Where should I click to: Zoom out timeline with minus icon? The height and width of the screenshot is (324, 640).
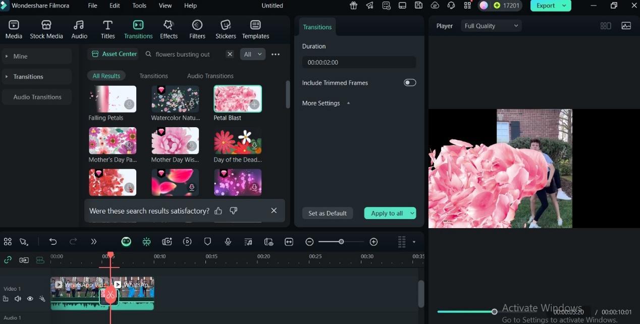pos(309,242)
